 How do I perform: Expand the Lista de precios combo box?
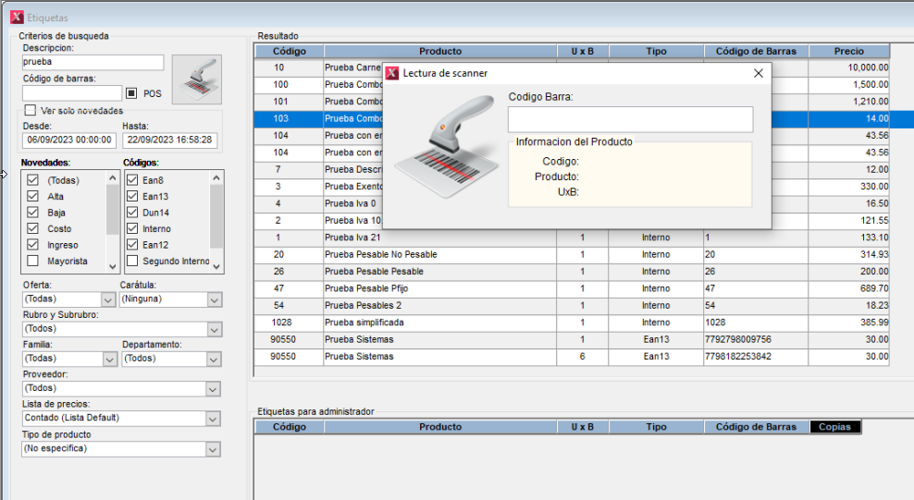(214, 418)
